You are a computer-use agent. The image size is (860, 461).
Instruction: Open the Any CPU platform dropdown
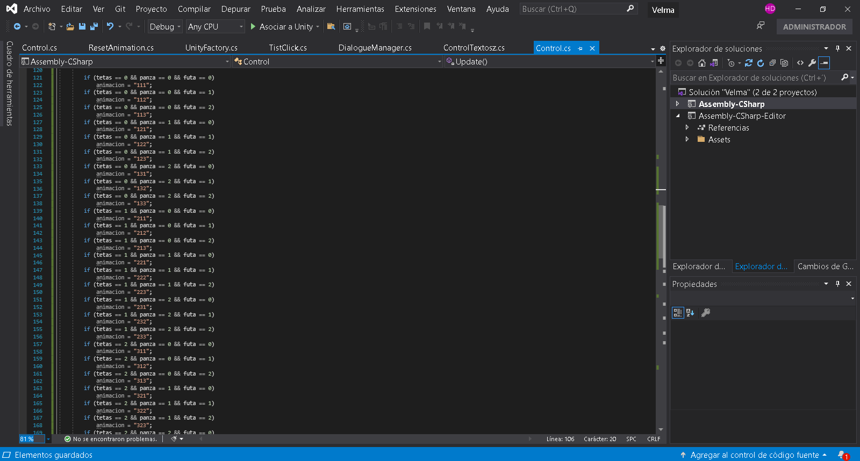pos(215,26)
